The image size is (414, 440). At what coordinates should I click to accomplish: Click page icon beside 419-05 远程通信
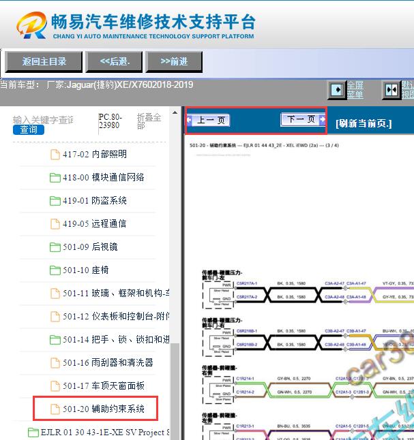55,224
